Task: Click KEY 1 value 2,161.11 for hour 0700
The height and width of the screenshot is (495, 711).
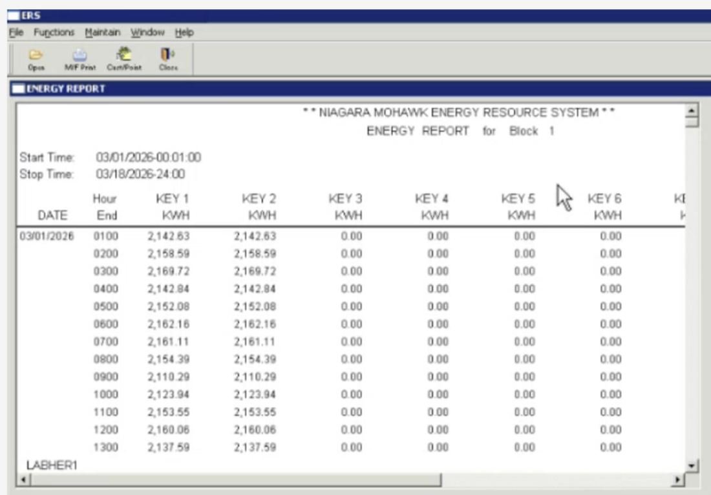Action: (x=169, y=342)
